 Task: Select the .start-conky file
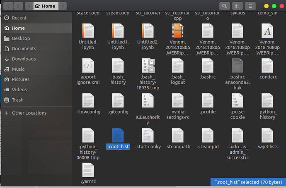pos(148,136)
